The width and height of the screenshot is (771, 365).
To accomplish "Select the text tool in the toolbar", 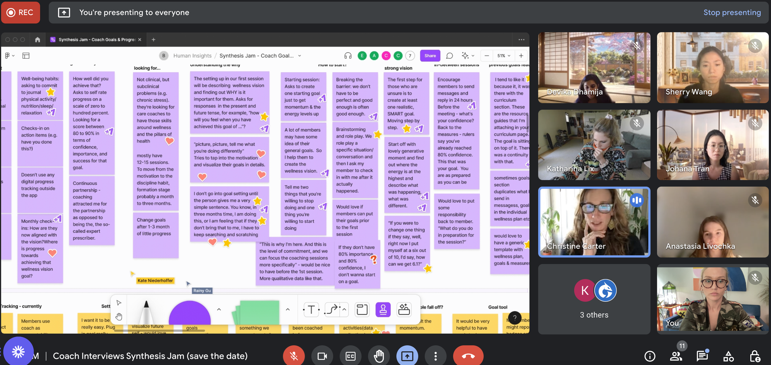I will point(311,309).
